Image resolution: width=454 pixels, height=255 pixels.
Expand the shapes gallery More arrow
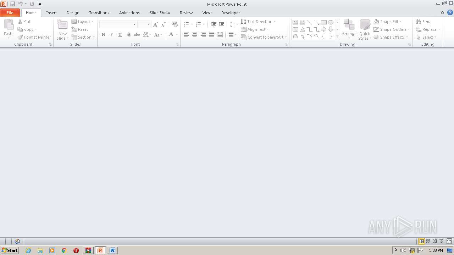click(337, 36)
